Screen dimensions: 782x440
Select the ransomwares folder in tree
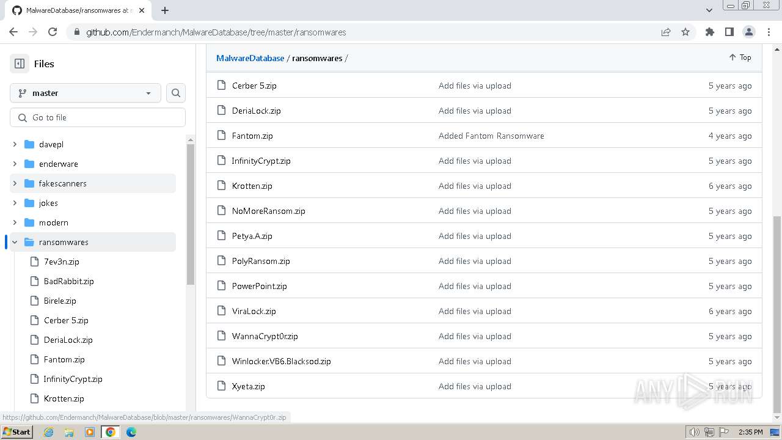64,242
